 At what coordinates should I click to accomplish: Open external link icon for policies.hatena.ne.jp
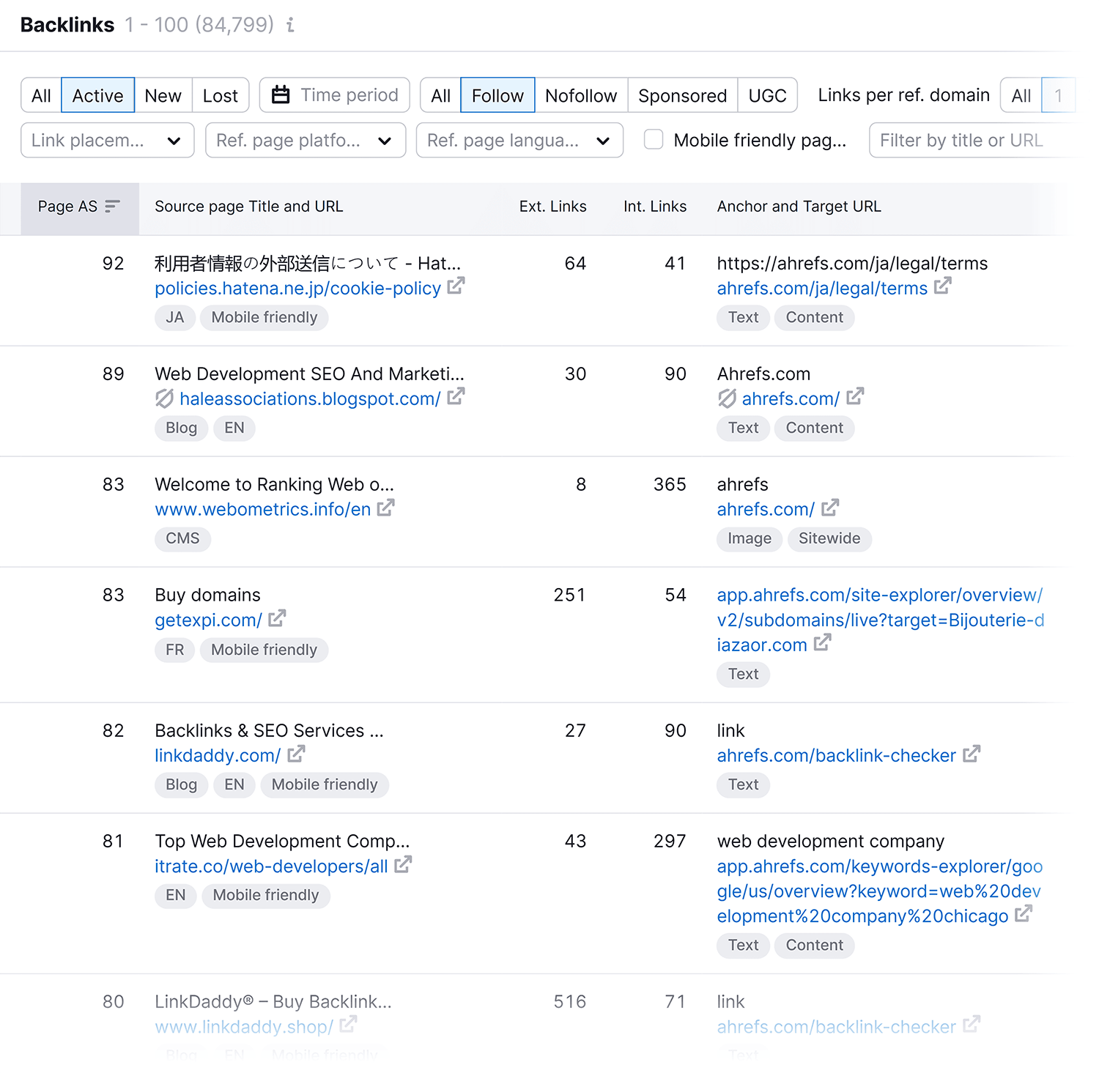tap(456, 286)
